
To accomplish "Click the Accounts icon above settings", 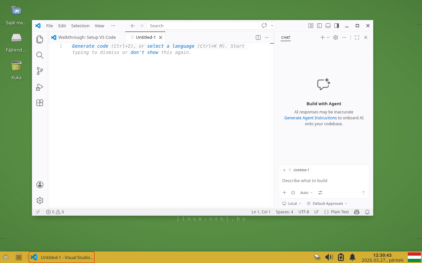I will pyautogui.click(x=40, y=184).
